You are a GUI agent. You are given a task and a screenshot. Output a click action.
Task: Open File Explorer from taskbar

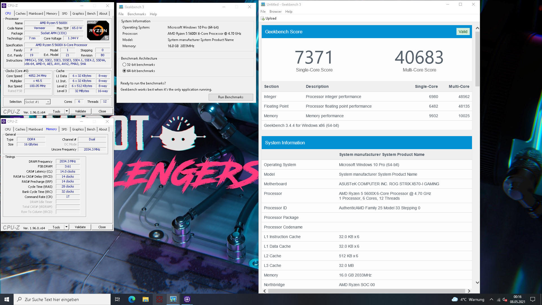[x=145, y=299]
